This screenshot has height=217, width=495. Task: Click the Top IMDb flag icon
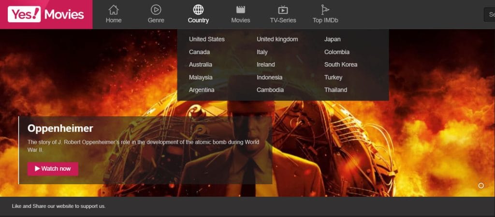click(325, 10)
